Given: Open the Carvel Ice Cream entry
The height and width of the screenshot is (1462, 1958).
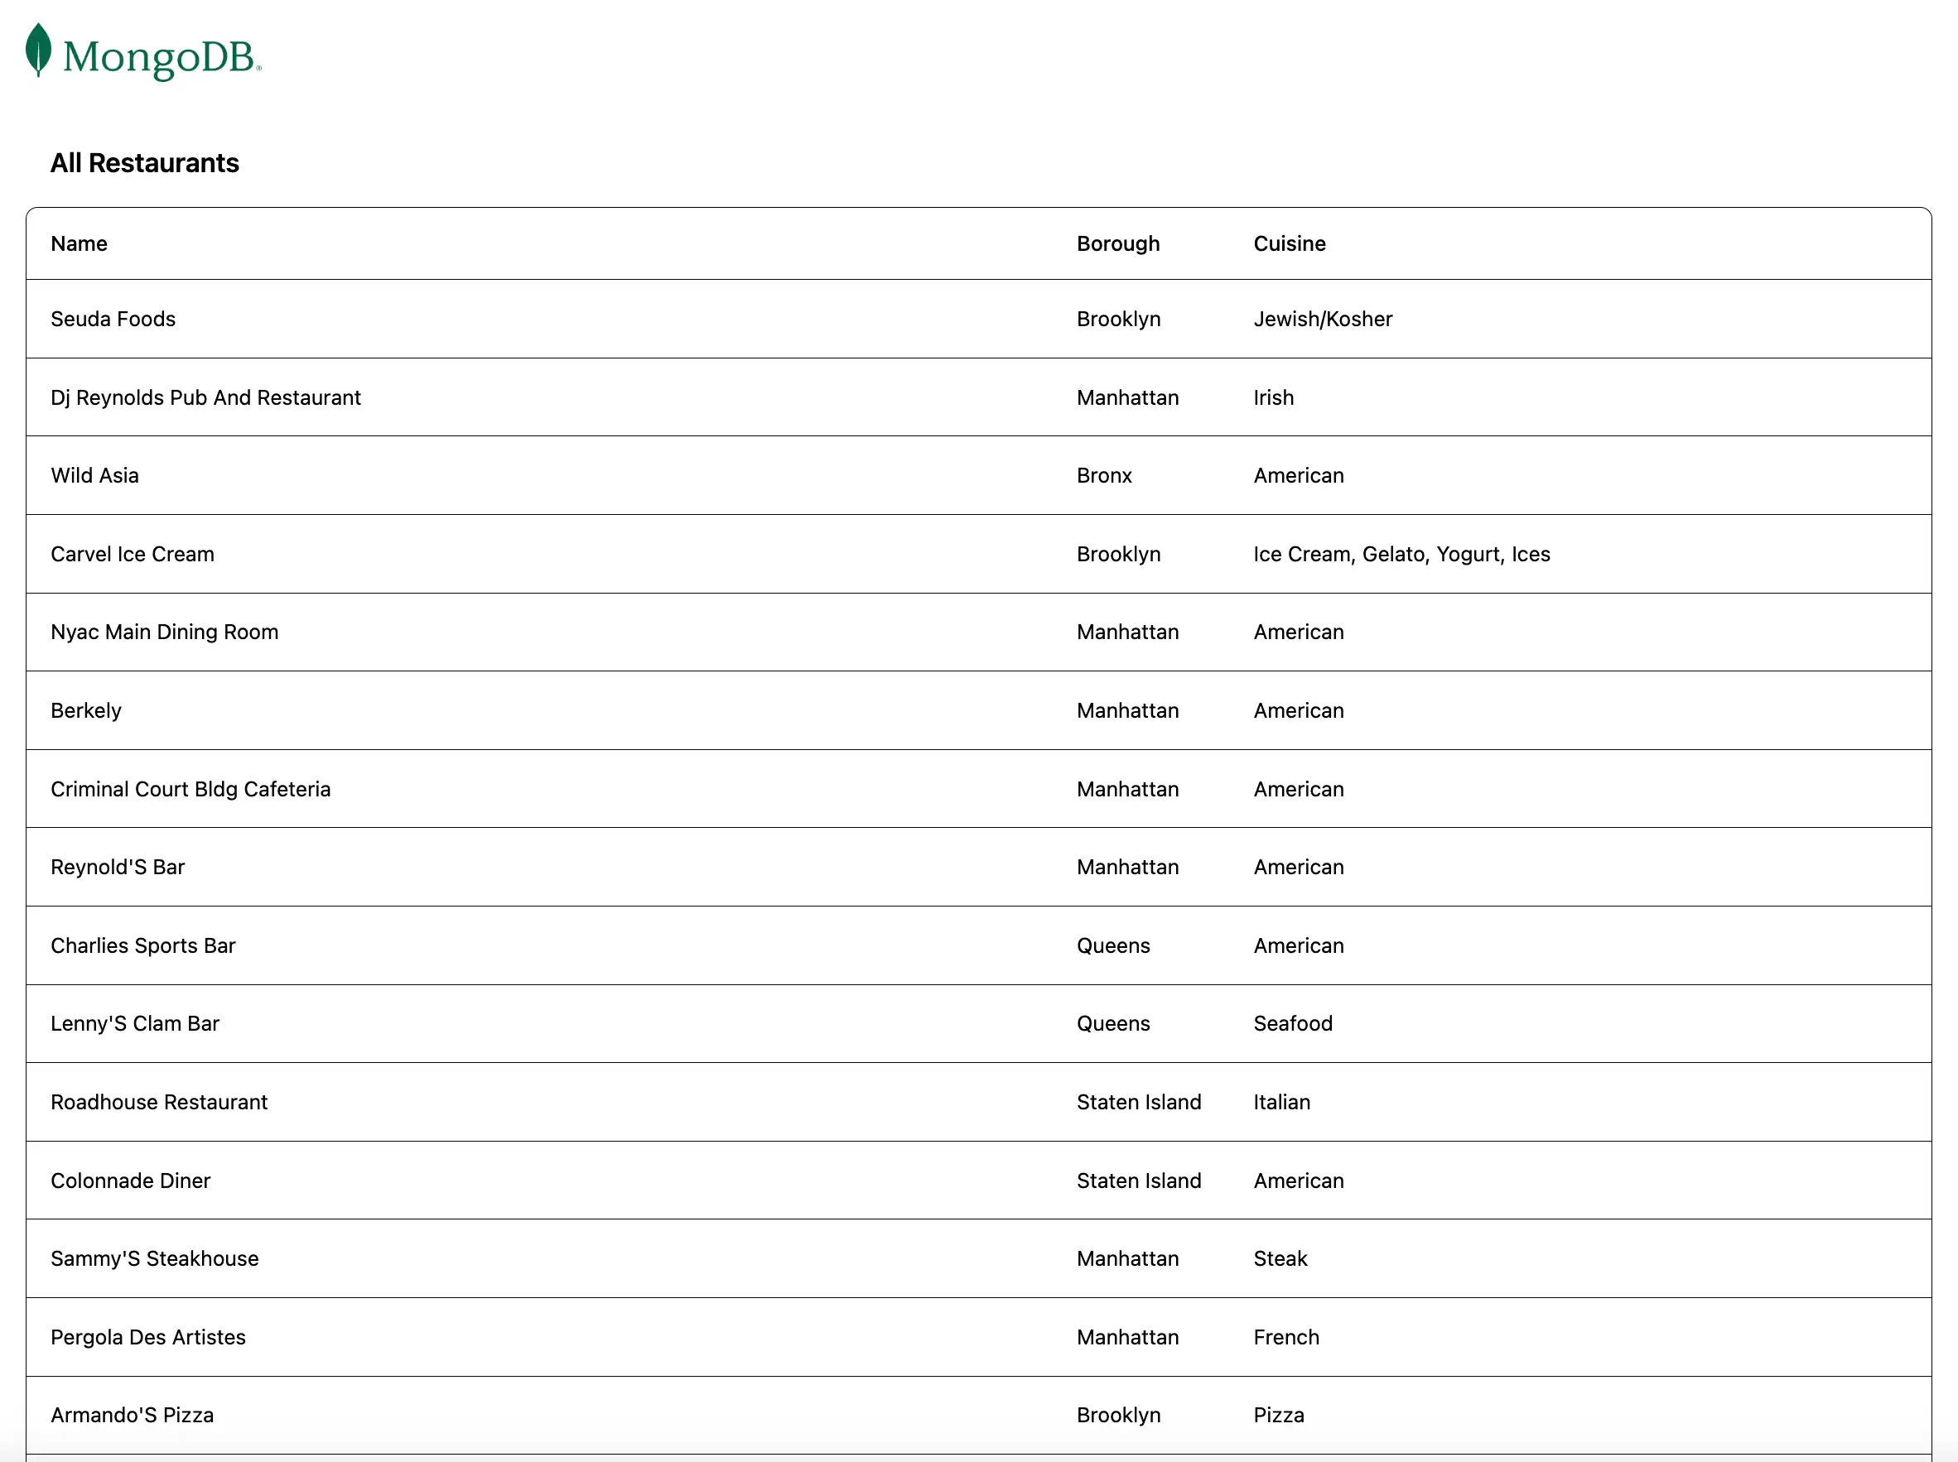Looking at the screenshot, I should tap(132, 554).
